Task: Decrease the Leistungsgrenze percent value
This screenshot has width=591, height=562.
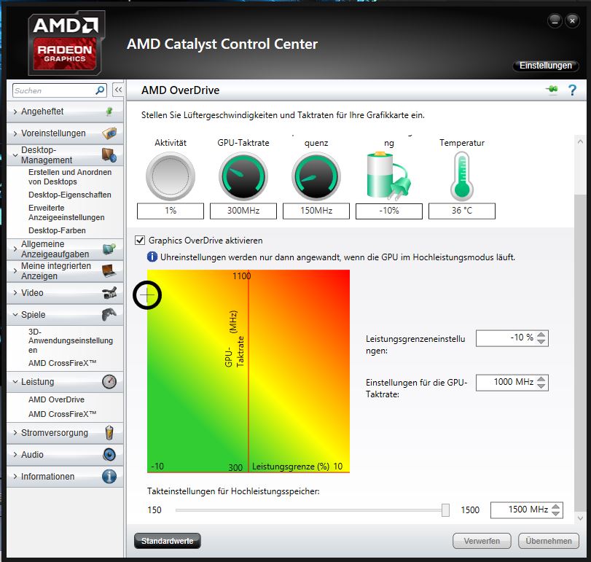Action: tap(541, 341)
